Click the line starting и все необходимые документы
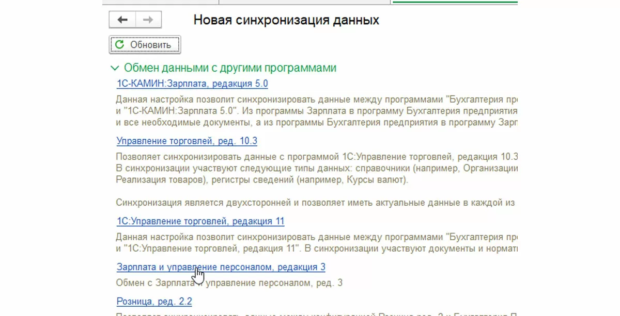 tap(317, 123)
